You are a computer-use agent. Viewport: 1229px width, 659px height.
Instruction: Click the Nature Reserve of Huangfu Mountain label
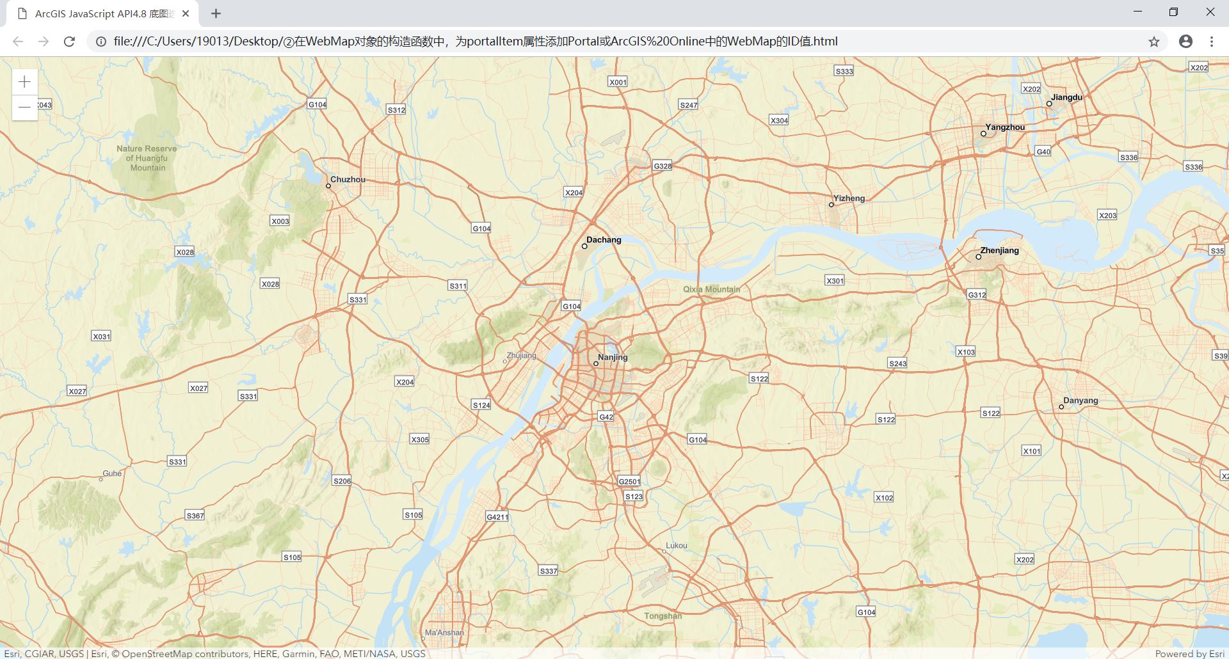147,158
